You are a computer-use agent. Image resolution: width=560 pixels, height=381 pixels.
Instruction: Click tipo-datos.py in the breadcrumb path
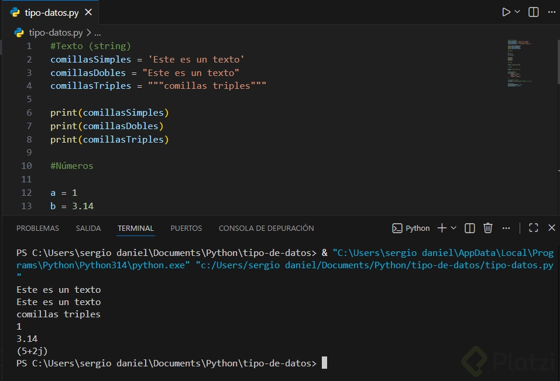[56, 33]
